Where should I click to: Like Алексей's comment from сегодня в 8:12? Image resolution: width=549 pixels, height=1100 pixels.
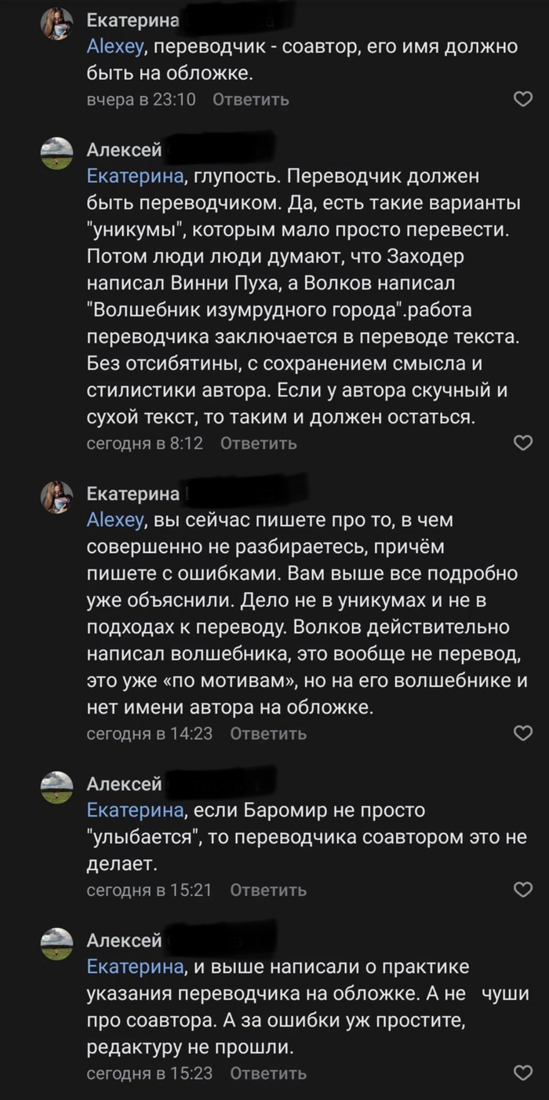(522, 444)
